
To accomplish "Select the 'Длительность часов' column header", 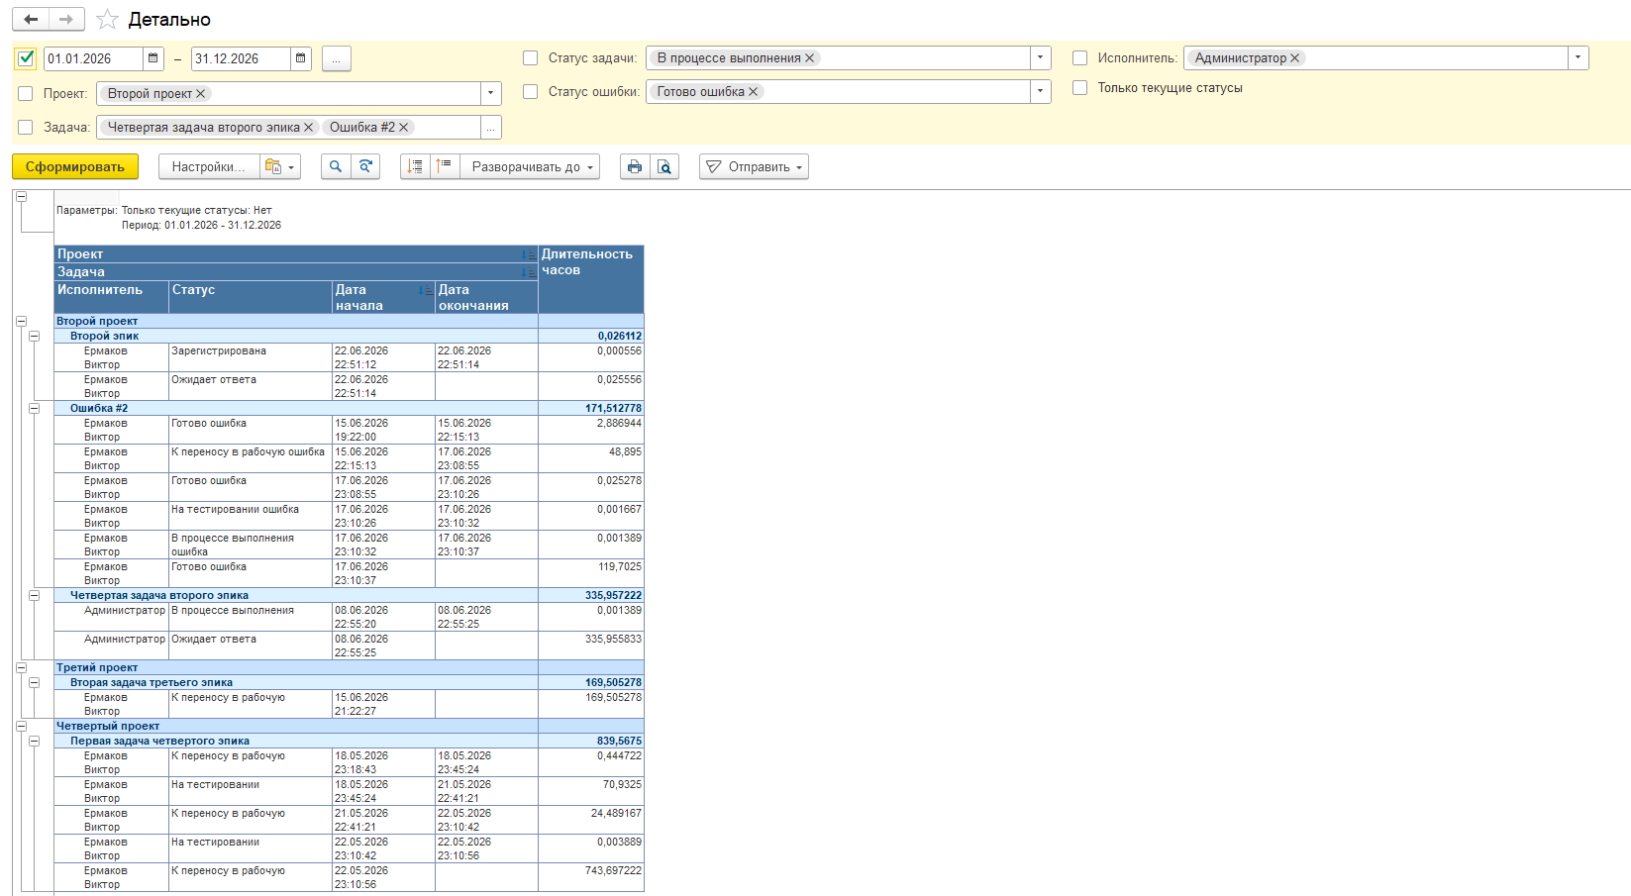I will coord(591,279).
